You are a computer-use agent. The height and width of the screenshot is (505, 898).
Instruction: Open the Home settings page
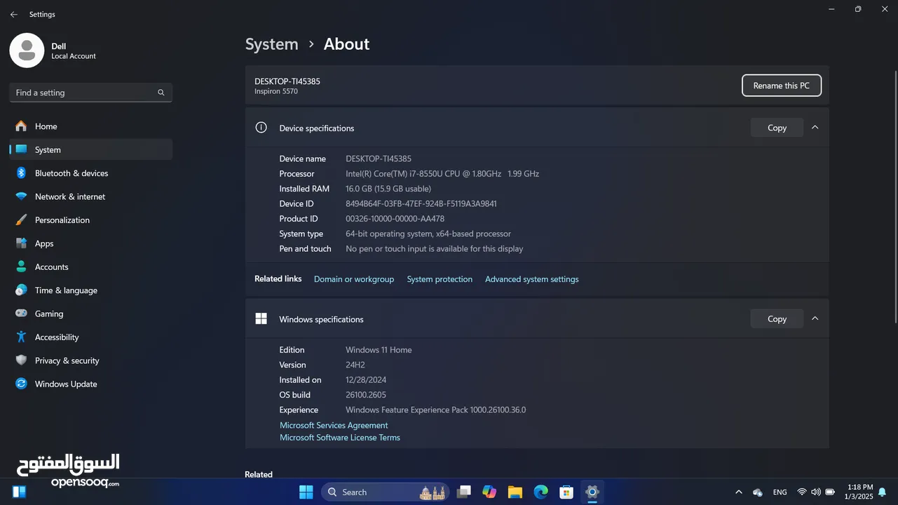click(x=90, y=126)
